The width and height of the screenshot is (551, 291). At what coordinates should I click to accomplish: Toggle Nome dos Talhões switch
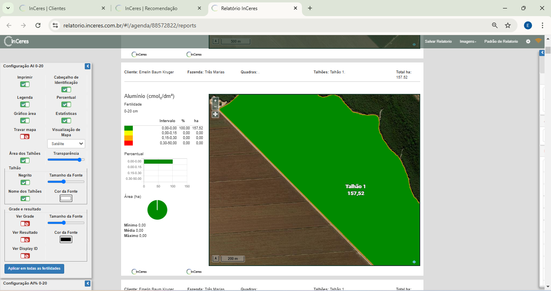point(25,198)
